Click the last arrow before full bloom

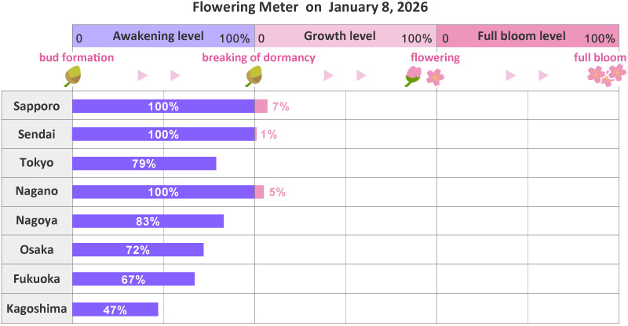(543, 75)
